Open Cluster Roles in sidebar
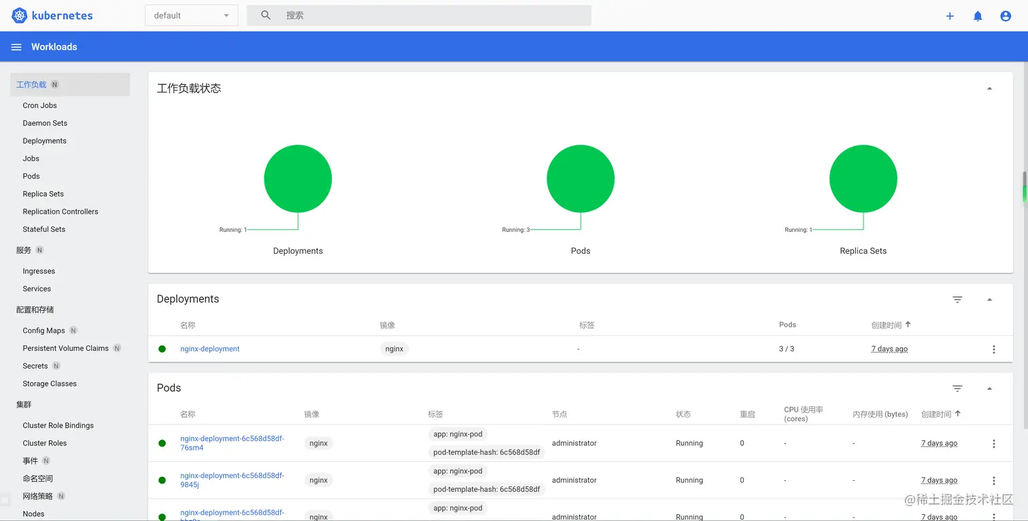 [45, 443]
